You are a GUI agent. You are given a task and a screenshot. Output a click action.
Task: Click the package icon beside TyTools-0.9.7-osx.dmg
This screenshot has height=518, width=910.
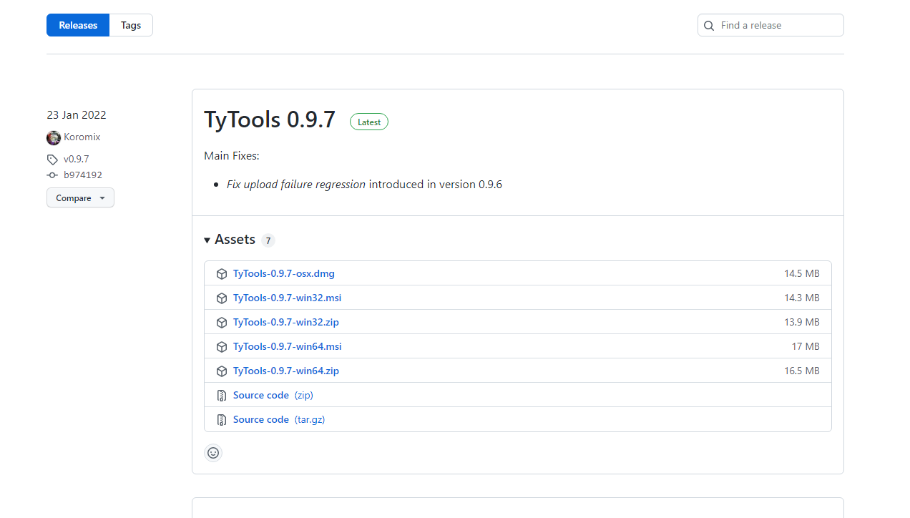(x=222, y=273)
